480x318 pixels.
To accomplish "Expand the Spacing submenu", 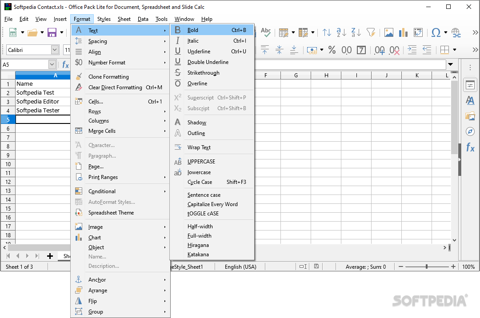I will tap(120, 41).
